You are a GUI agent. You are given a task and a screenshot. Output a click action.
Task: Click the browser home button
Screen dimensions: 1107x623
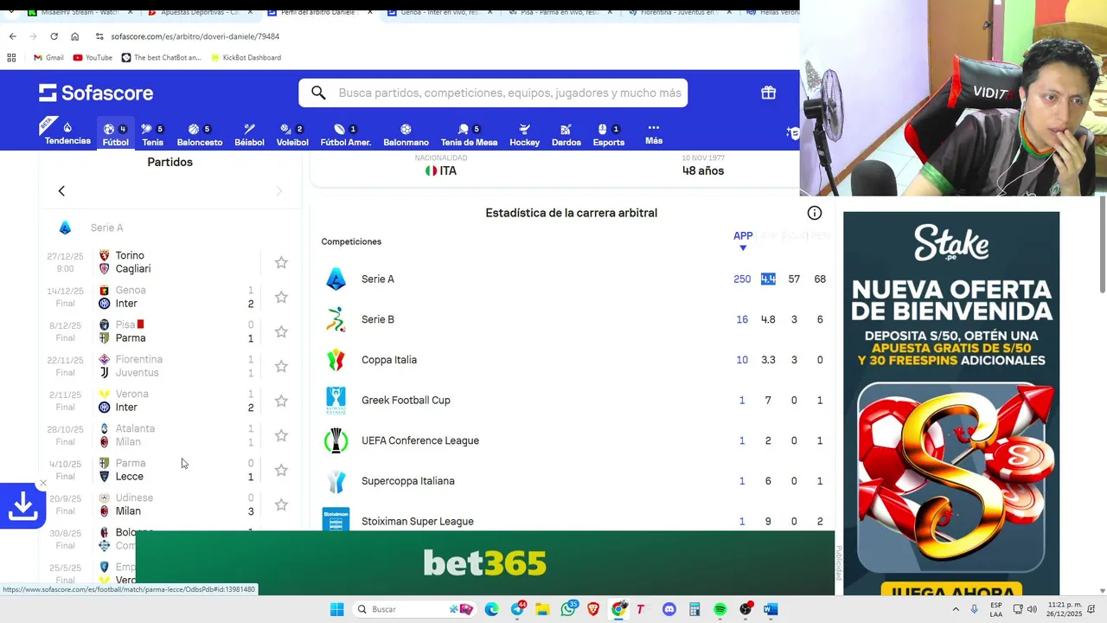[x=74, y=36]
